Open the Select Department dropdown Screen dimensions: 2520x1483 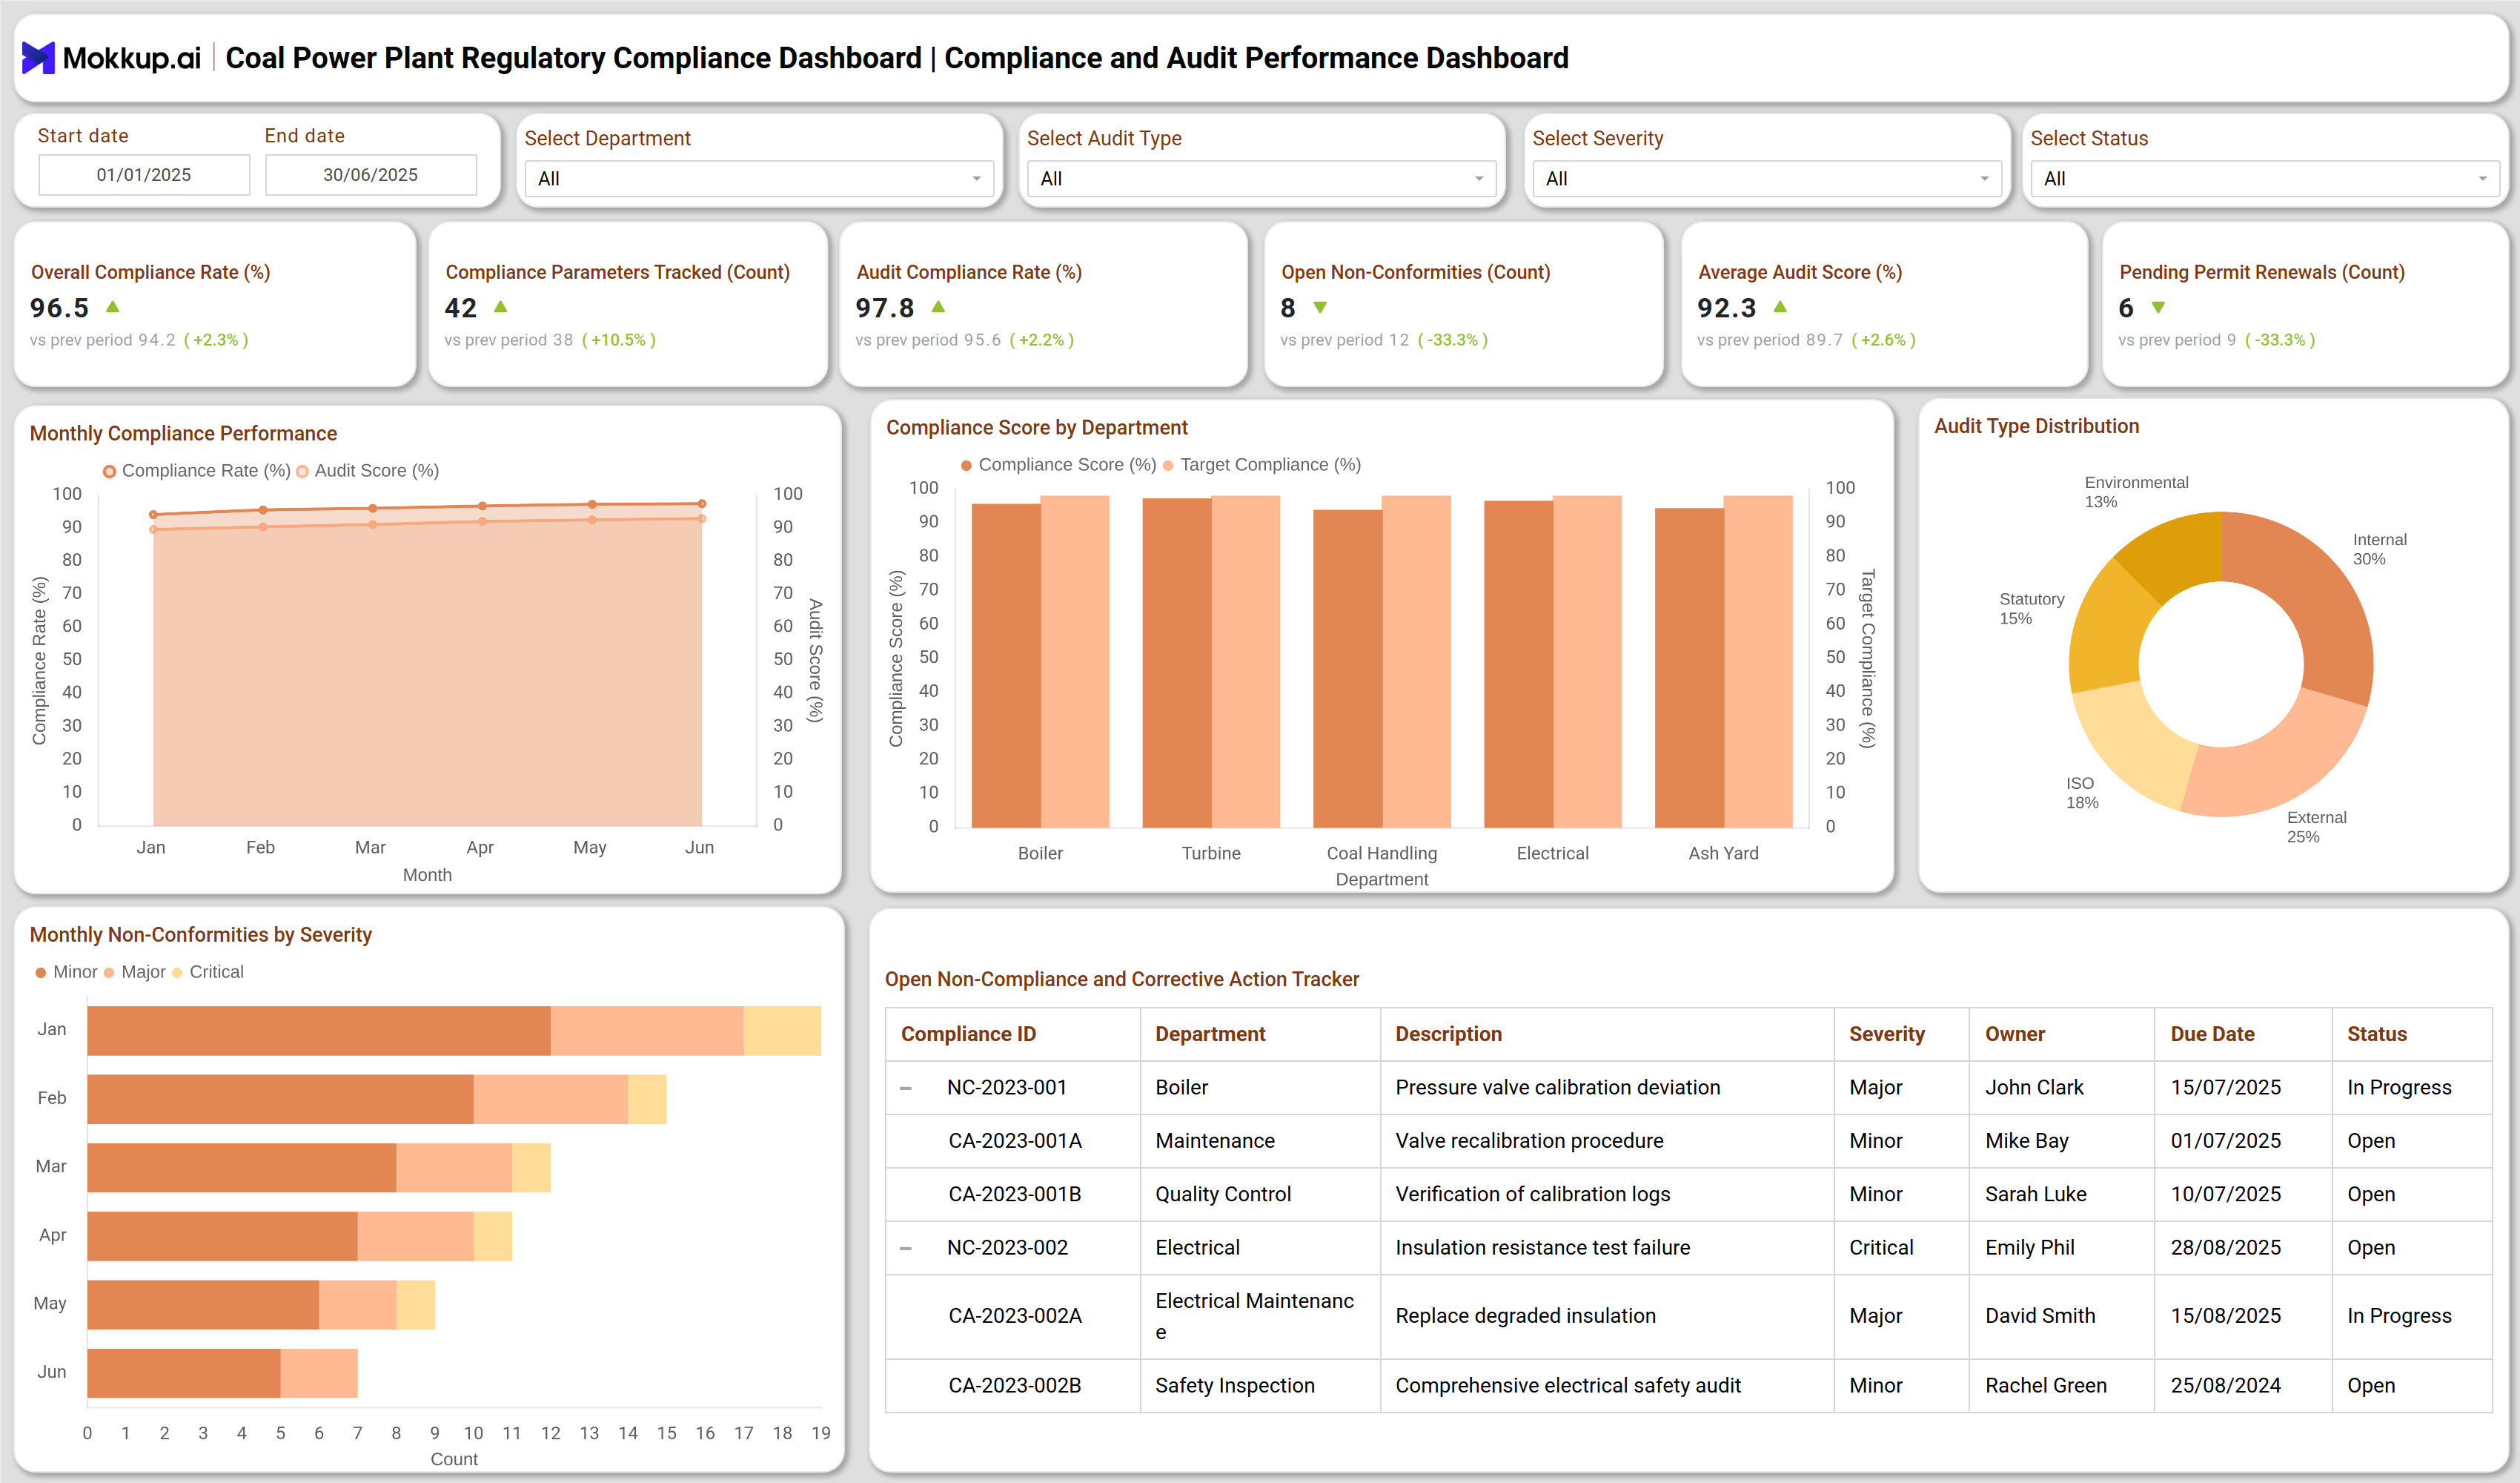pos(759,179)
